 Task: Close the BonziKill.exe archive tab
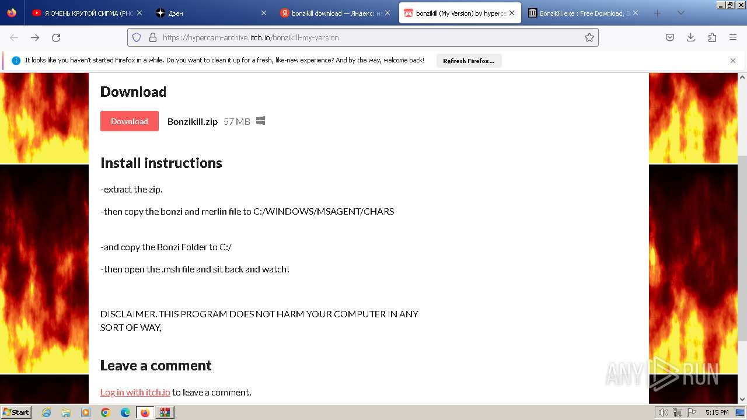[x=635, y=13]
